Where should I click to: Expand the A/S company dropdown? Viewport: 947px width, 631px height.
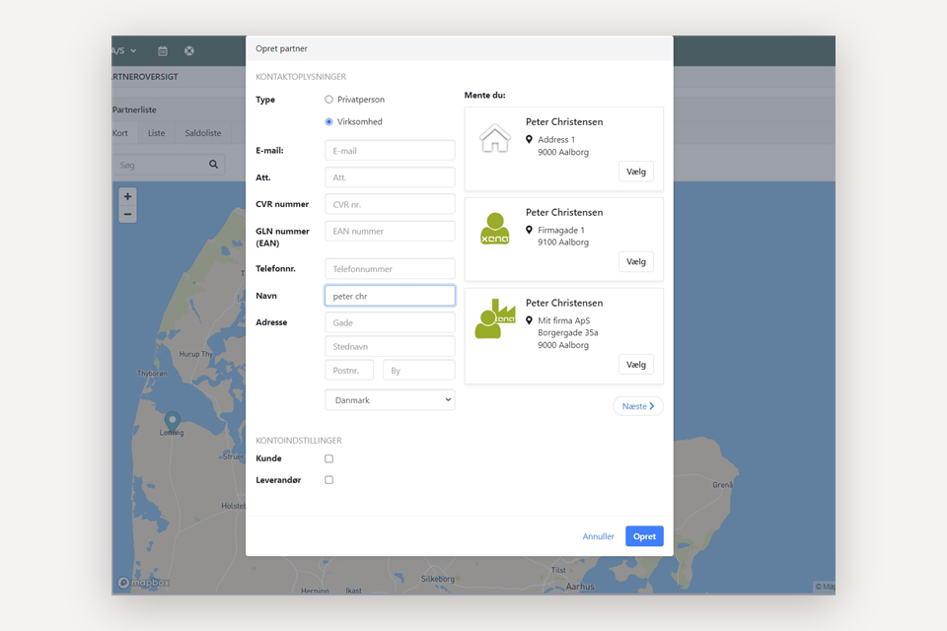(125, 51)
